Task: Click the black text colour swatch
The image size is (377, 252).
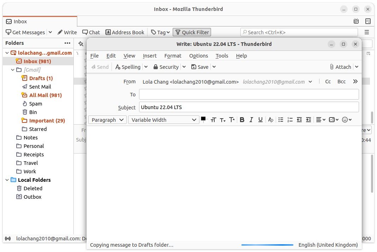Action: (203, 119)
